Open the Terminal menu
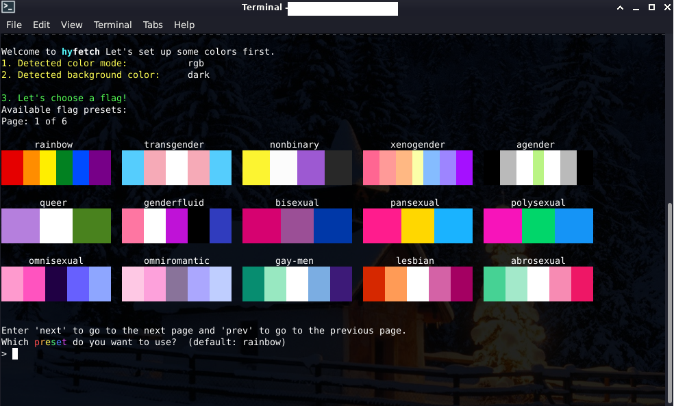The image size is (674, 406). click(112, 25)
